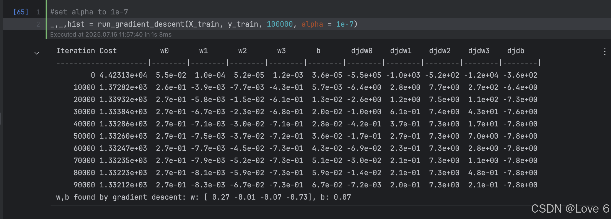Viewport: 611px width, 219px height.
Task: Click the final bias 'b: 0.07'
Action: 336,197
